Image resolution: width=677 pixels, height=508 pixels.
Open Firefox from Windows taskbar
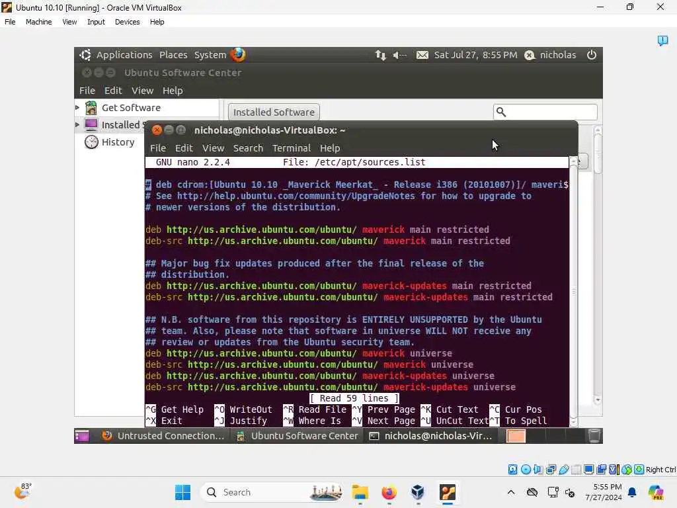tap(389, 492)
